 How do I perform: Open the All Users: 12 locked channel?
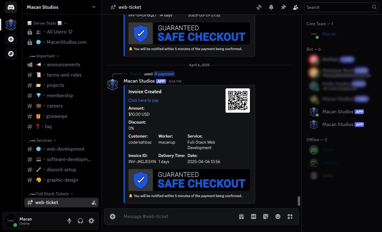(x=61, y=32)
